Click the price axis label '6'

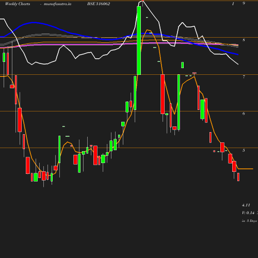pos(244,114)
